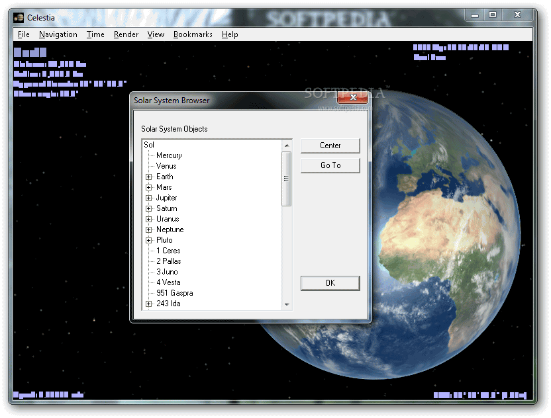Expand the Jupiter tree node

tap(148, 198)
